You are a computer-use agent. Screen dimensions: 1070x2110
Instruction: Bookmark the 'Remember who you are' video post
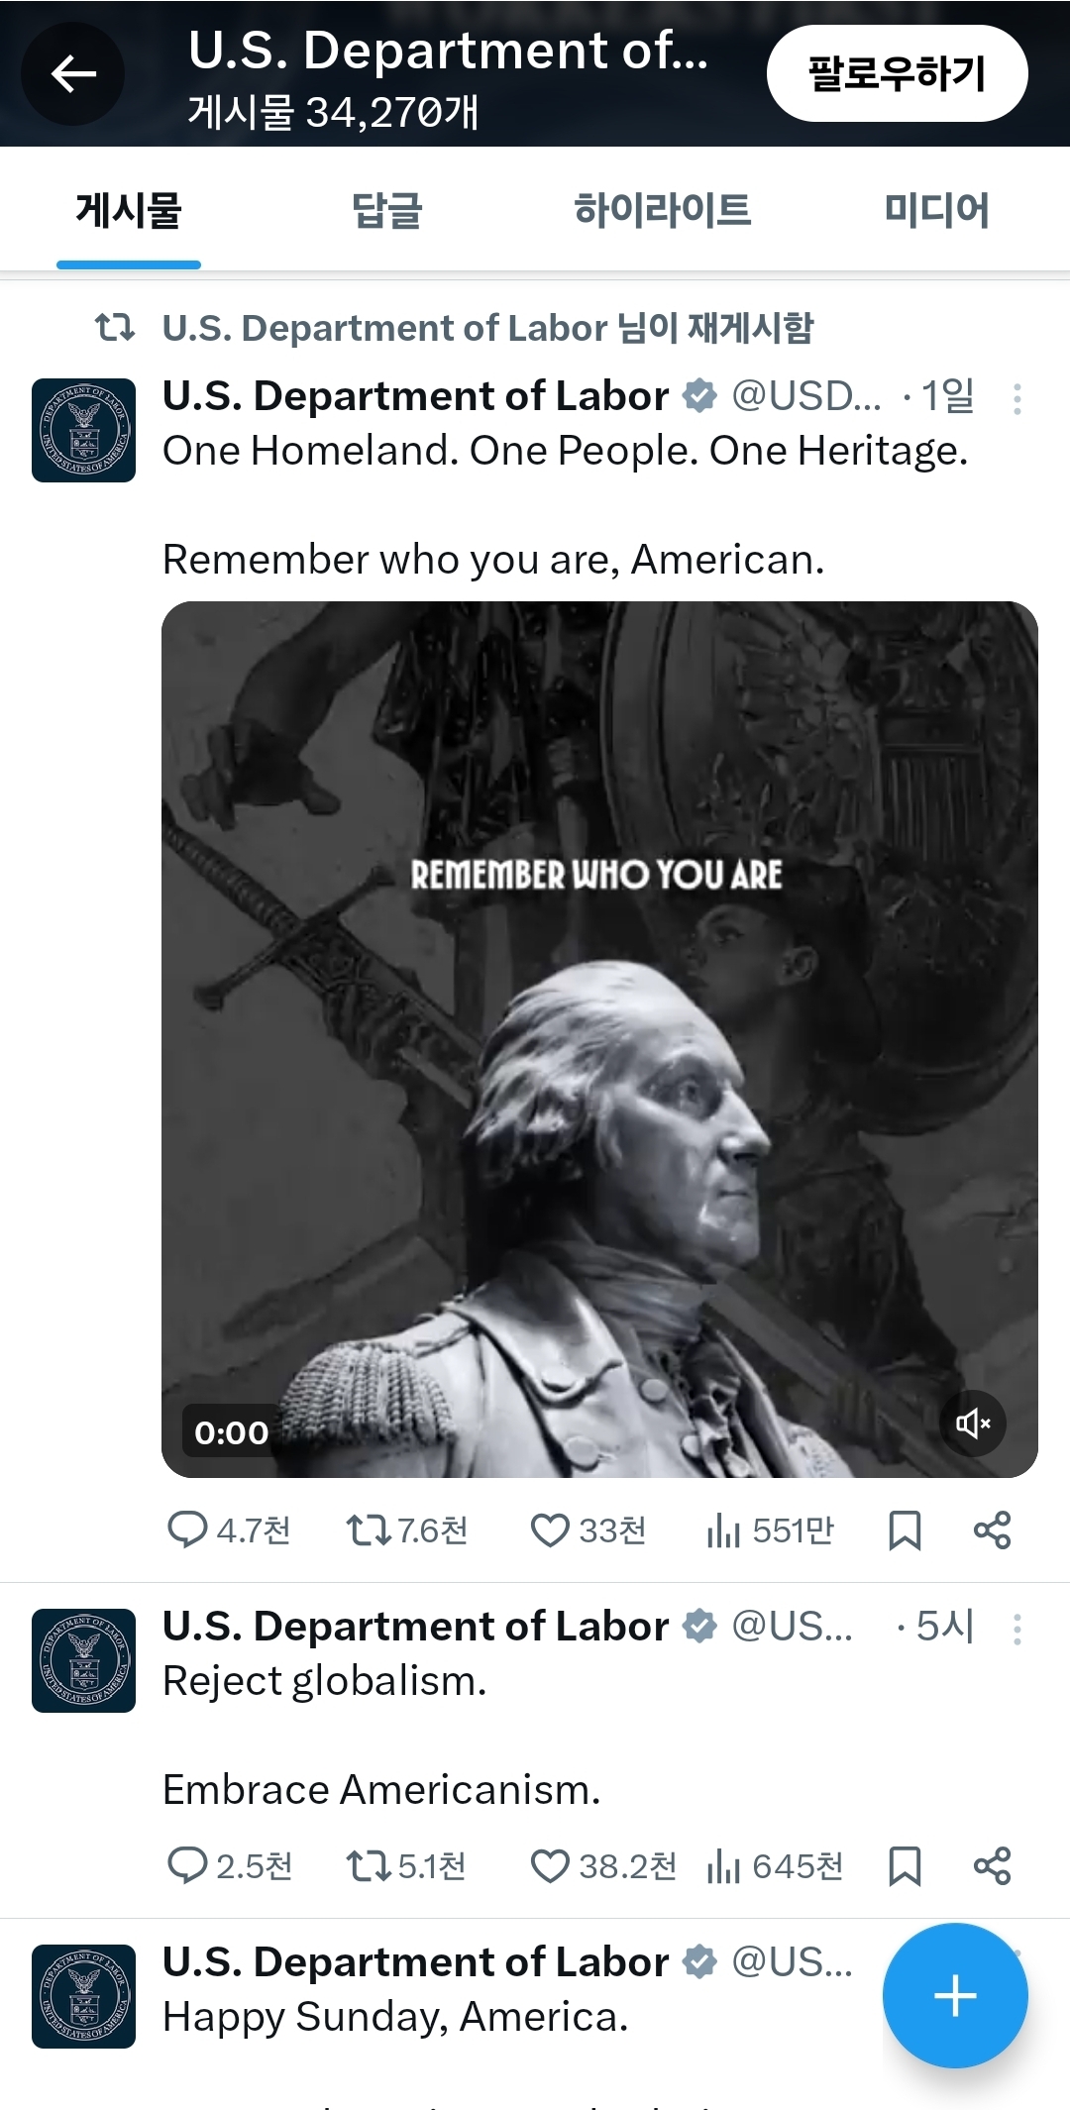click(905, 1530)
